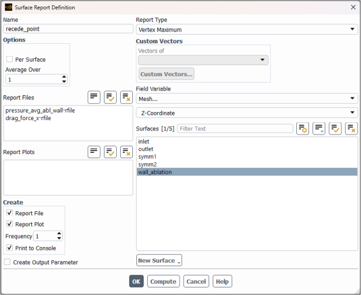Select all Surfaces check icon
361x295 pixels.
pyautogui.click(x=335, y=128)
